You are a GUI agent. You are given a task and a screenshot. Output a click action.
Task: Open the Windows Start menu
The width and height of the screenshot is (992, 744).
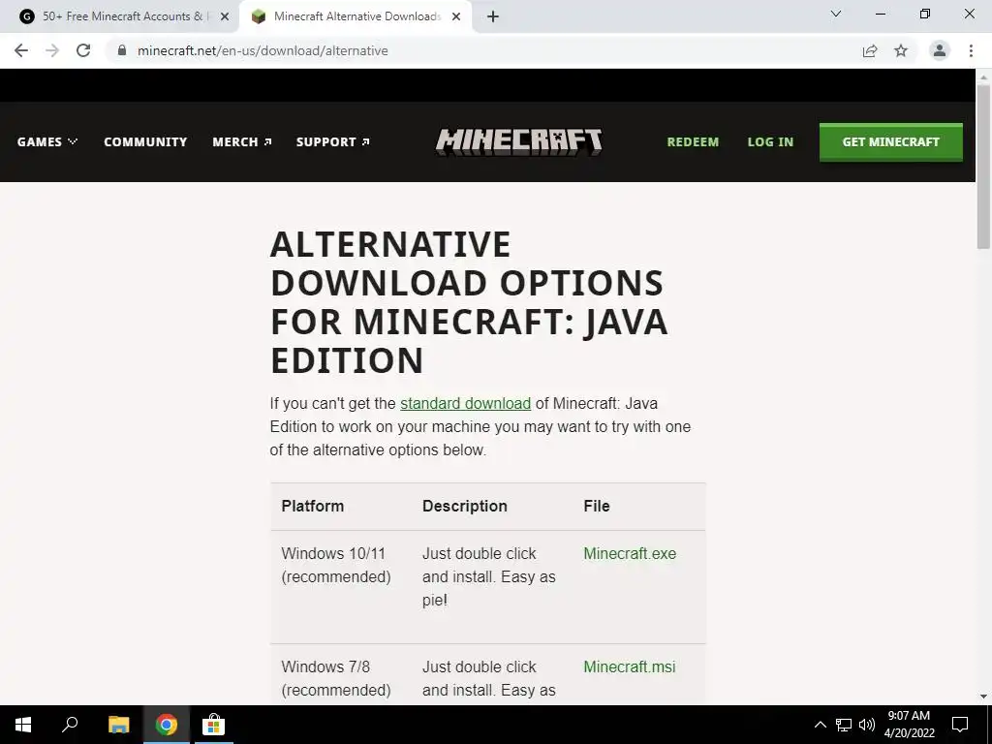pos(23,725)
